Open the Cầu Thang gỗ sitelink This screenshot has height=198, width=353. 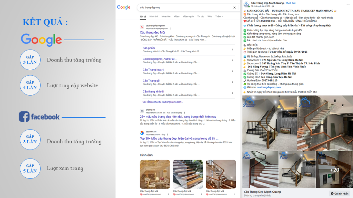coord(151,80)
